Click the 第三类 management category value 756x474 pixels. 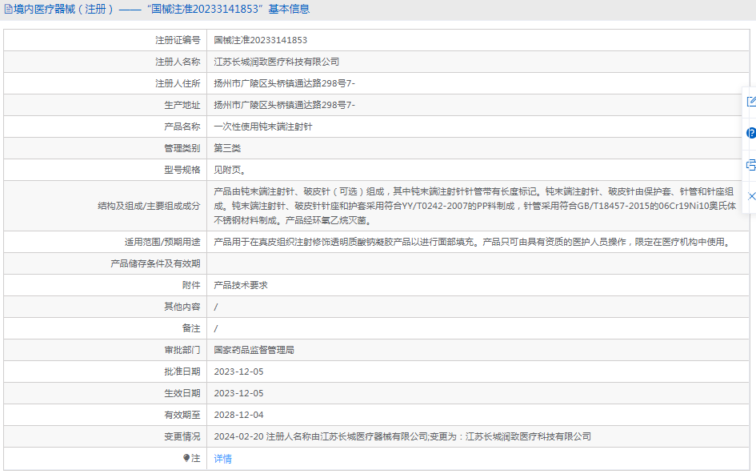(227, 148)
